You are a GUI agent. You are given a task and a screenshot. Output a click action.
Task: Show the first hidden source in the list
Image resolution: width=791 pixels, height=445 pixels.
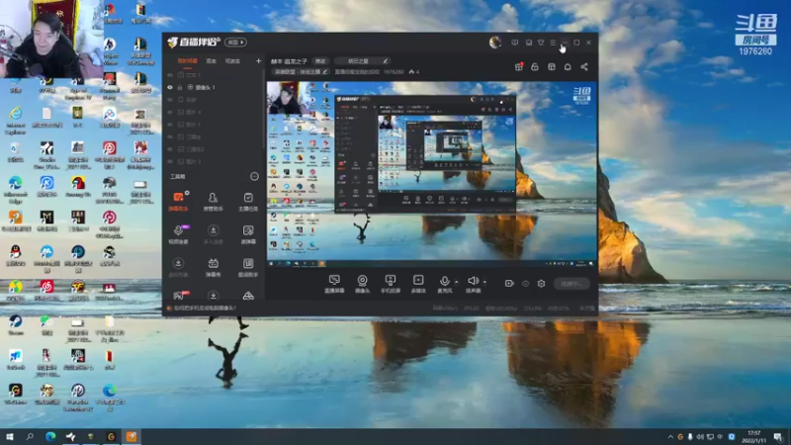pos(170,75)
